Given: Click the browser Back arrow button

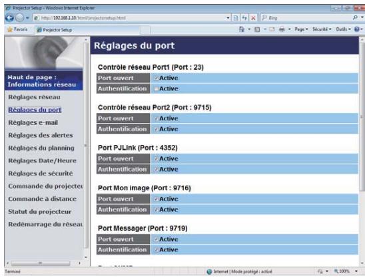Looking at the screenshot, I should (x=9, y=18).
